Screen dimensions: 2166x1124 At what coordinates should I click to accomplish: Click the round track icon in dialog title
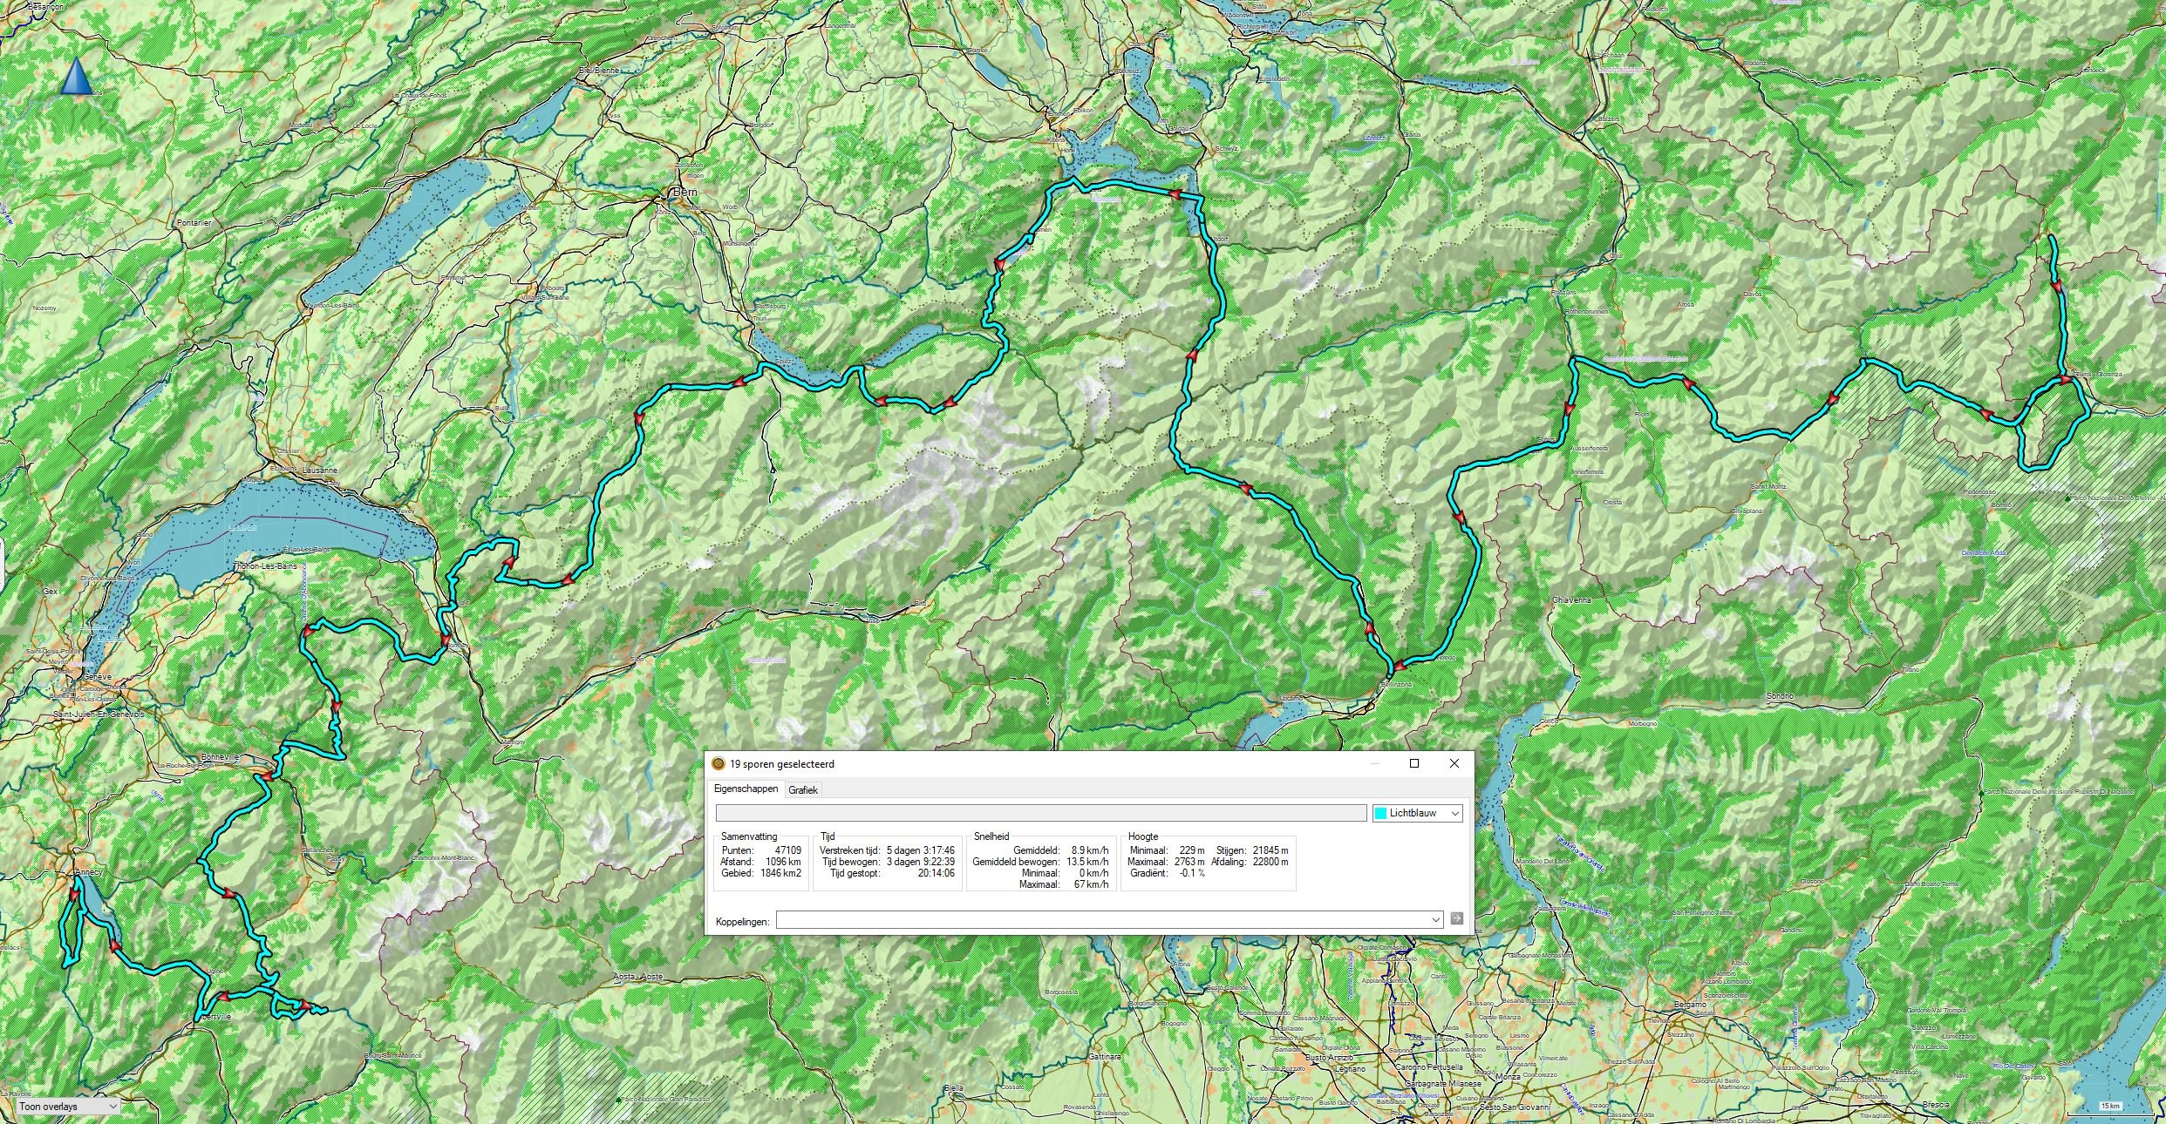point(719,764)
